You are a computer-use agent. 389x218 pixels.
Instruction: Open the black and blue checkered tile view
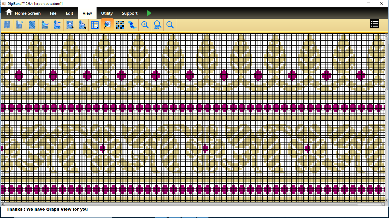click(x=120, y=25)
